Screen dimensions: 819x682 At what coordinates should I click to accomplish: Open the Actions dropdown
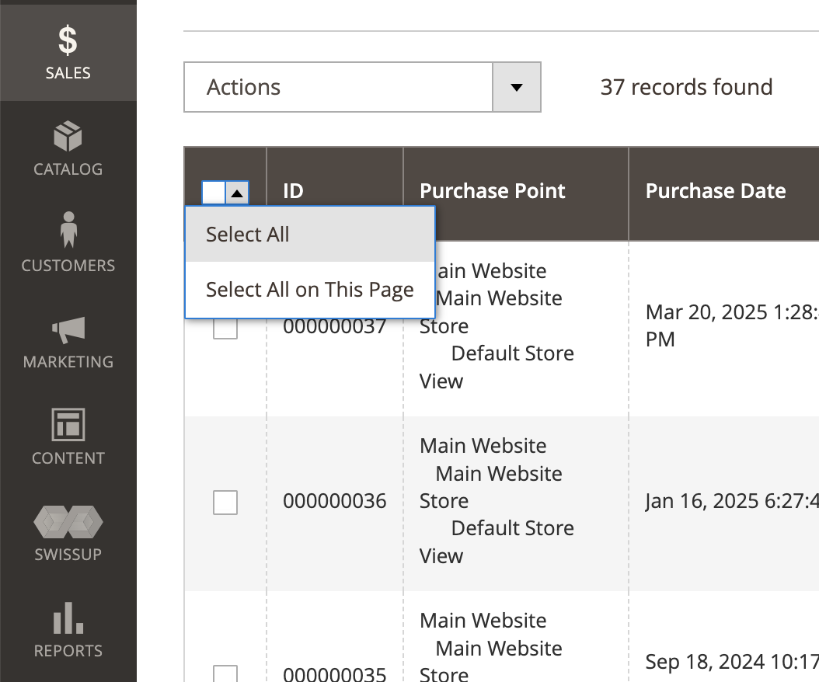pyautogui.click(x=338, y=87)
